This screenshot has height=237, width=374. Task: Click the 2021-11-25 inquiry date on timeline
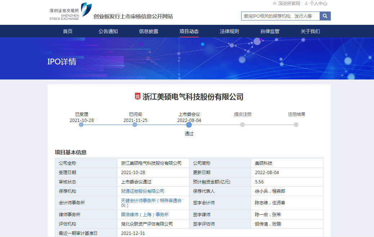coord(135,120)
